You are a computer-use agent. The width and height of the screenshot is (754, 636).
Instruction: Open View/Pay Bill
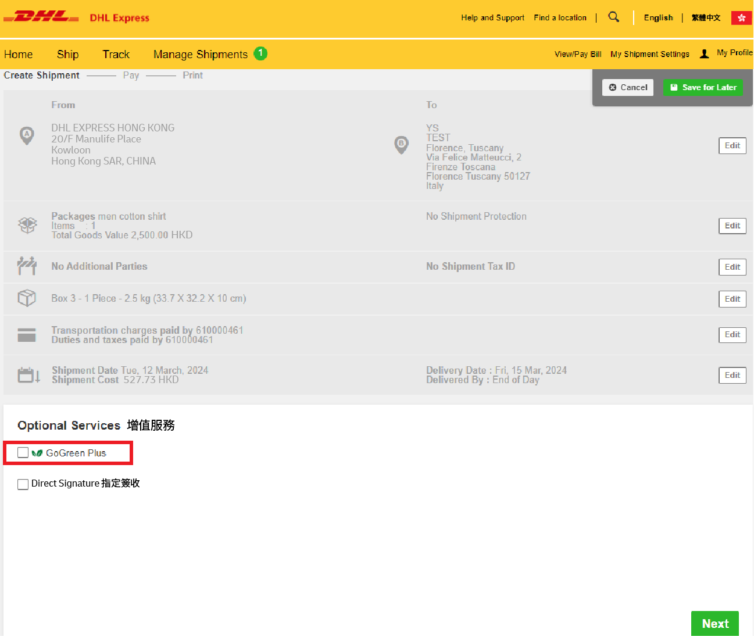(x=578, y=54)
